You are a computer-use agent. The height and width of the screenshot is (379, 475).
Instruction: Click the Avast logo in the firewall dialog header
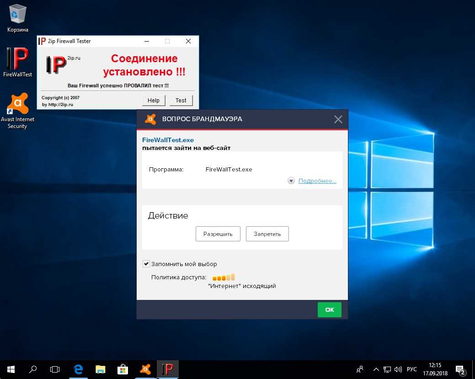tap(150, 119)
